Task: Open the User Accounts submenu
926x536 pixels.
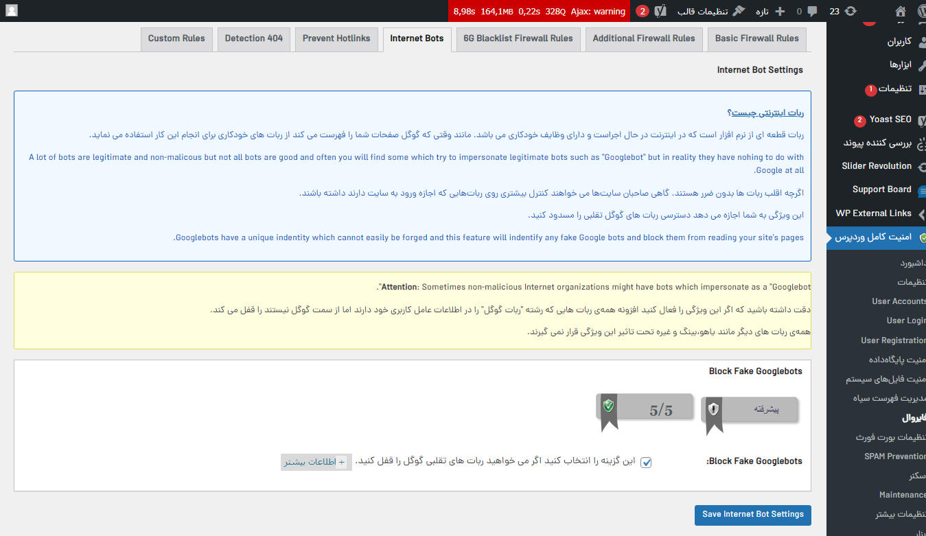Action: coord(899,301)
